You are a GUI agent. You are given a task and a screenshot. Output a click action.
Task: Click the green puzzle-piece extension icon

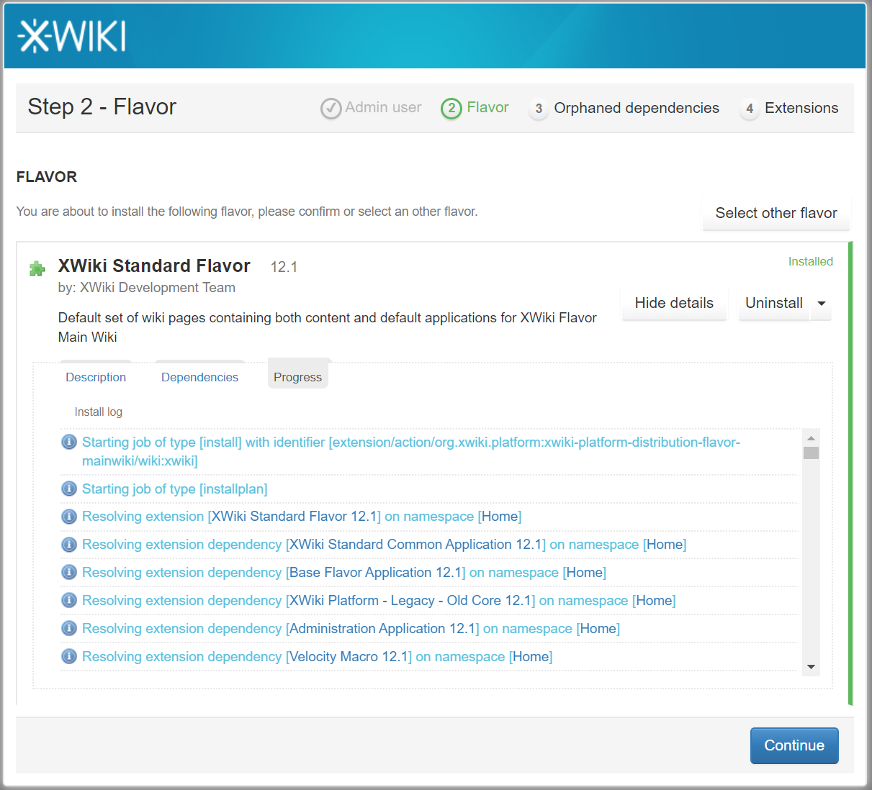coord(37,269)
